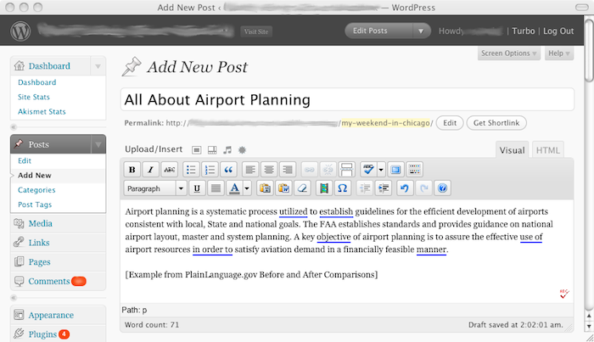Image resolution: width=594 pixels, height=342 pixels.
Task: Click the page scrollbar down arrow
Action: pos(589,326)
